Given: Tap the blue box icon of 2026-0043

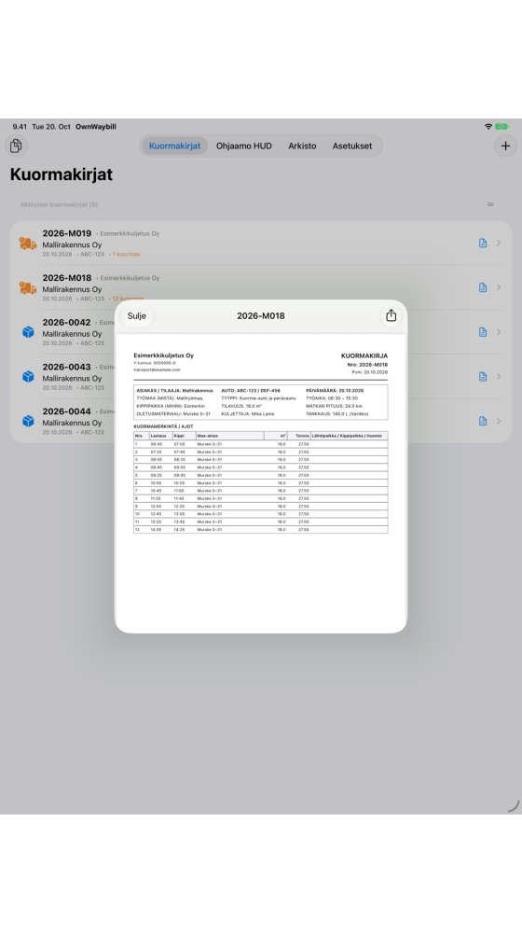Looking at the screenshot, I should (x=28, y=377).
